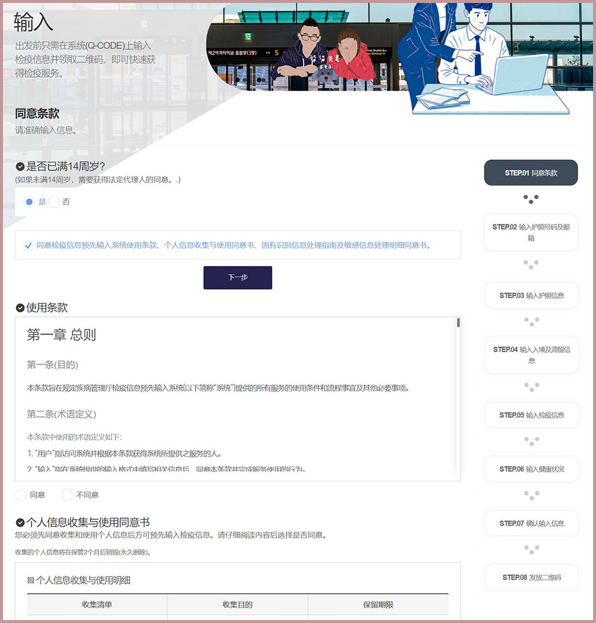The image size is (596, 623).
Task: Click the 收集清单 table header
Action: coord(97,605)
